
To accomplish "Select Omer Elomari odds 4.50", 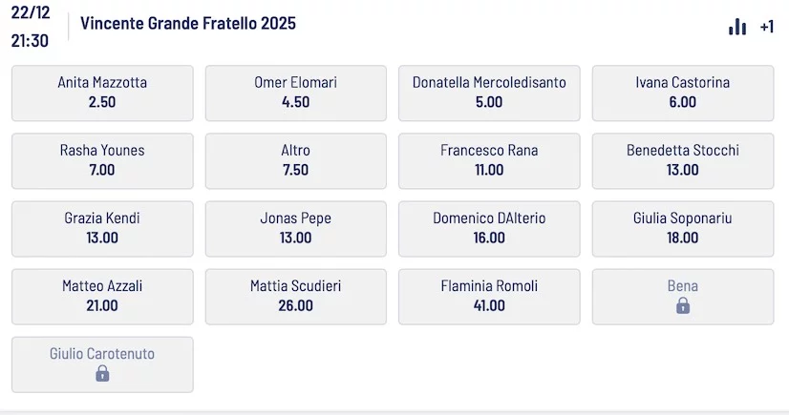I will click(x=296, y=93).
